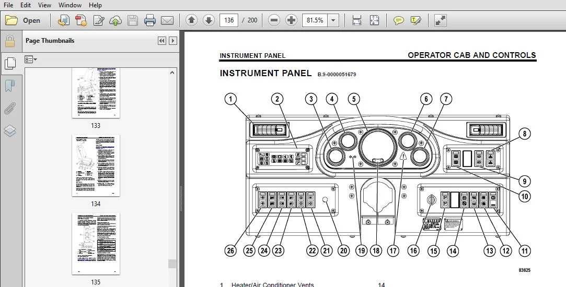This screenshot has height=287, width=566.
Task: Click the Highlight text tool icon
Action: 416,20
